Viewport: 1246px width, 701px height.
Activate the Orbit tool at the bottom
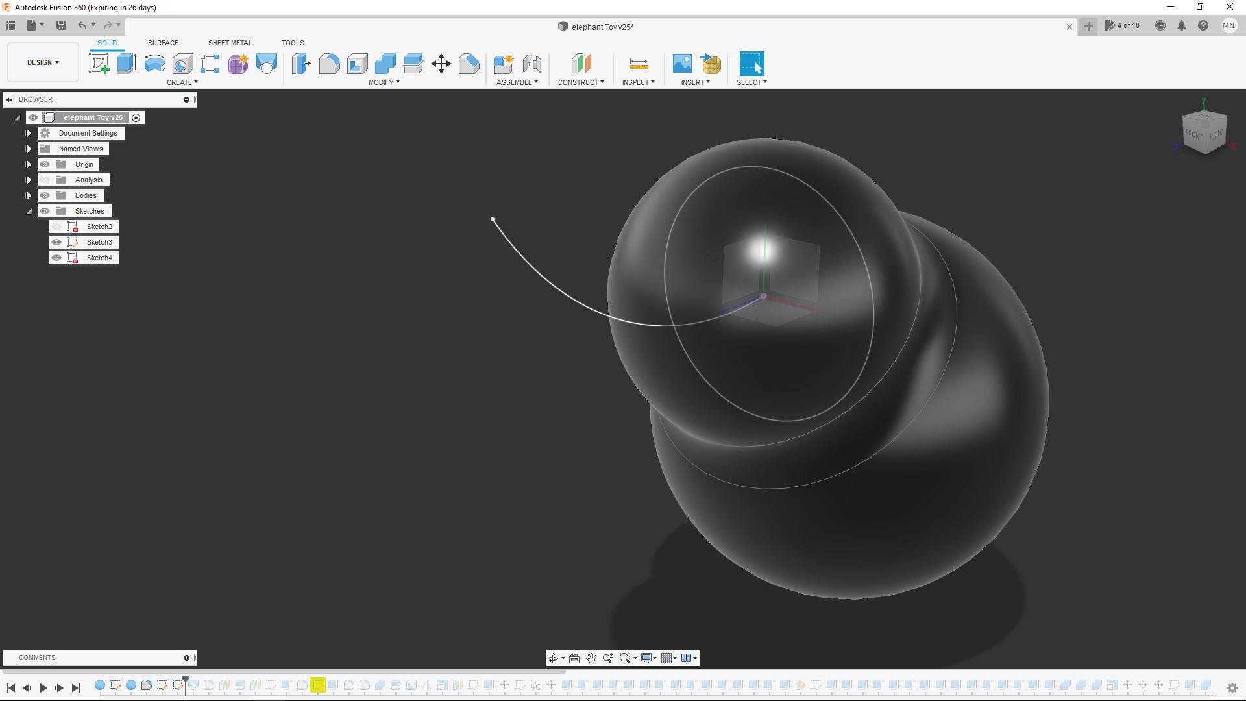coord(553,658)
